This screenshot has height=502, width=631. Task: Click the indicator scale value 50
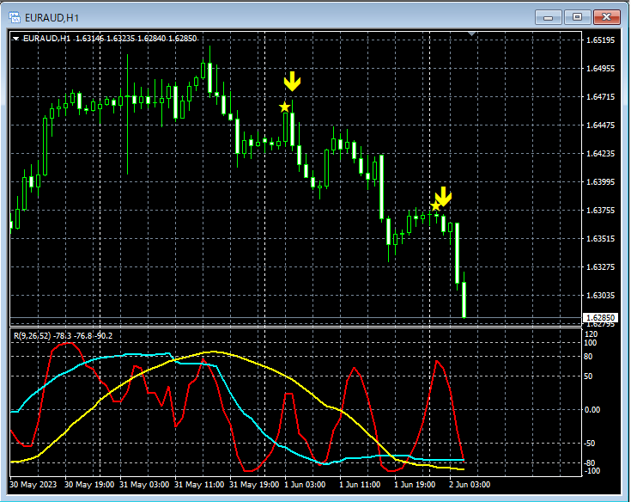[x=588, y=376]
